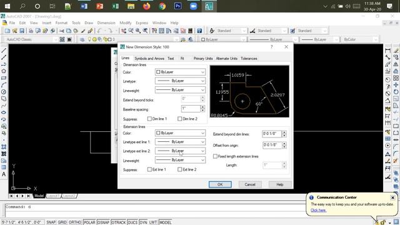Viewport: 400px width, 225px height.
Task: Check Suppress Dim line 1
Action: click(x=149, y=119)
